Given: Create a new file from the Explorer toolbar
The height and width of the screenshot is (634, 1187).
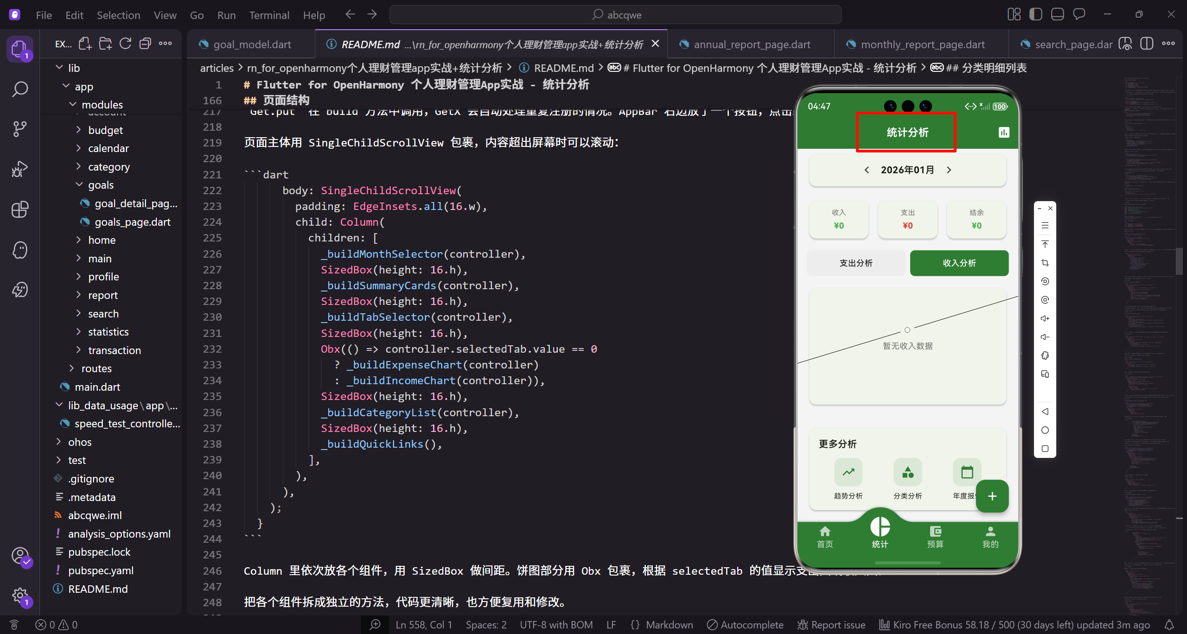Looking at the screenshot, I should pos(85,43).
